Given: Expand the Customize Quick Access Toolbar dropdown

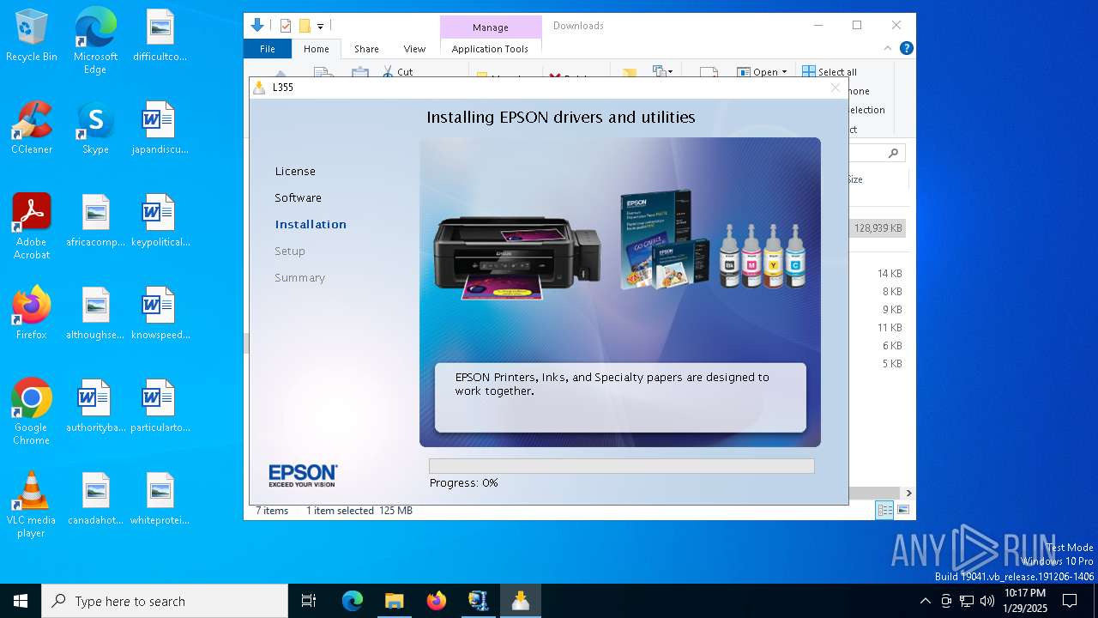Looking at the screenshot, I should [x=320, y=27].
